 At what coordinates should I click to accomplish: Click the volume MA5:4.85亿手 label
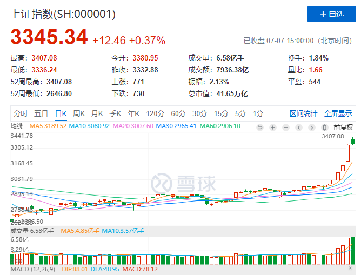(x=80, y=231)
